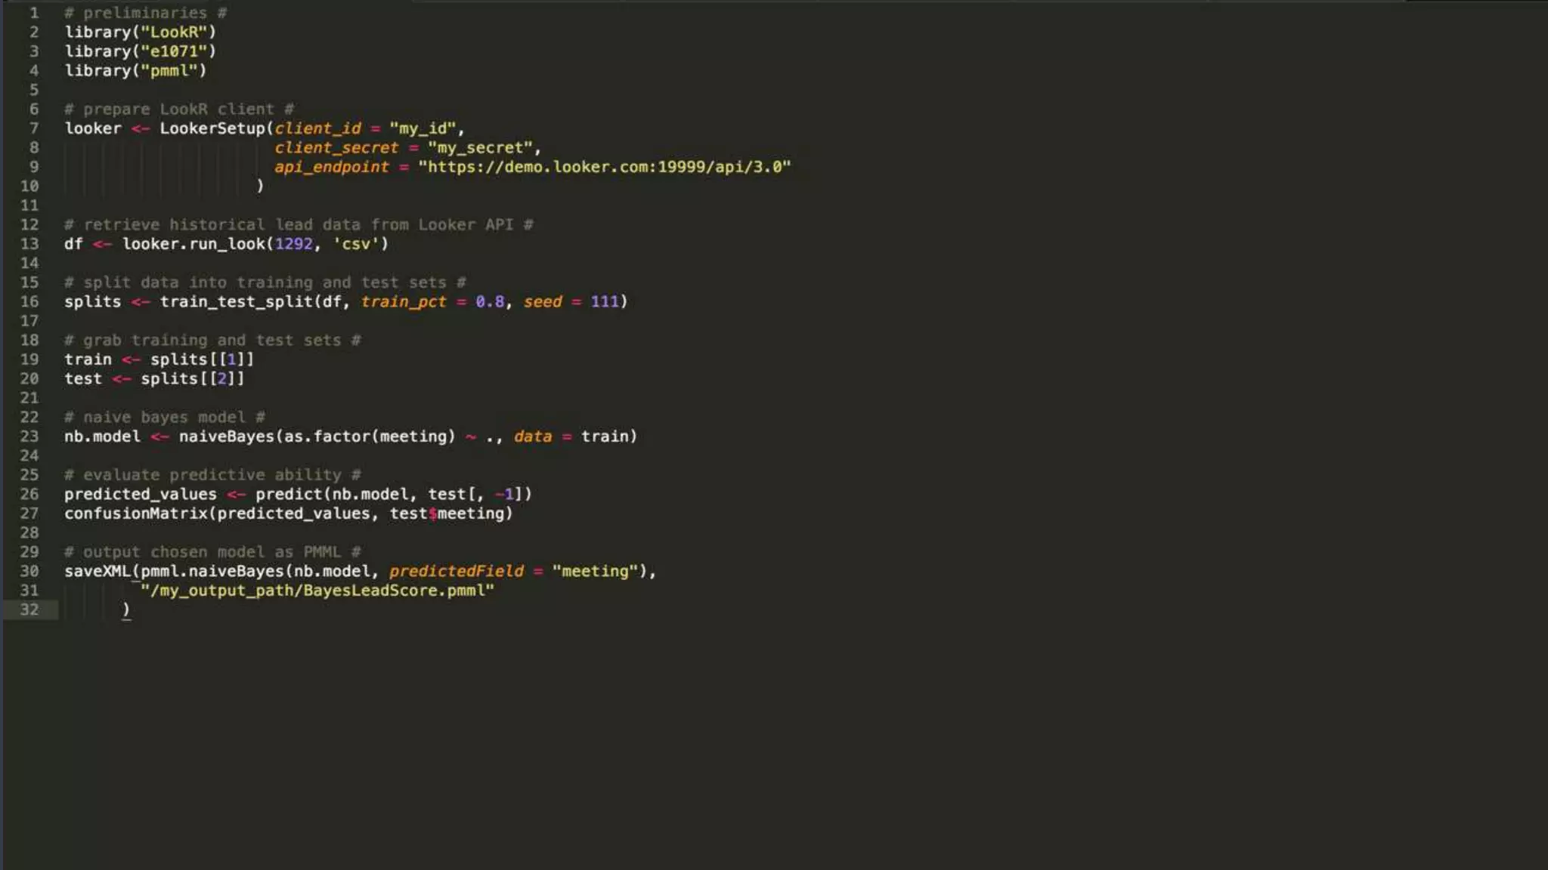
Task: Click the predicted_values variable on line 26
Action: coord(140,495)
